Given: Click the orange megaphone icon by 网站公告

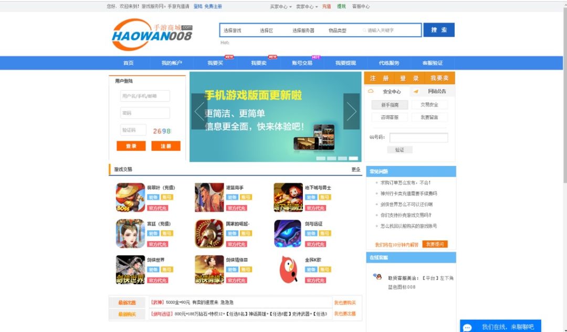Looking at the screenshot, I should [x=416, y=91].
